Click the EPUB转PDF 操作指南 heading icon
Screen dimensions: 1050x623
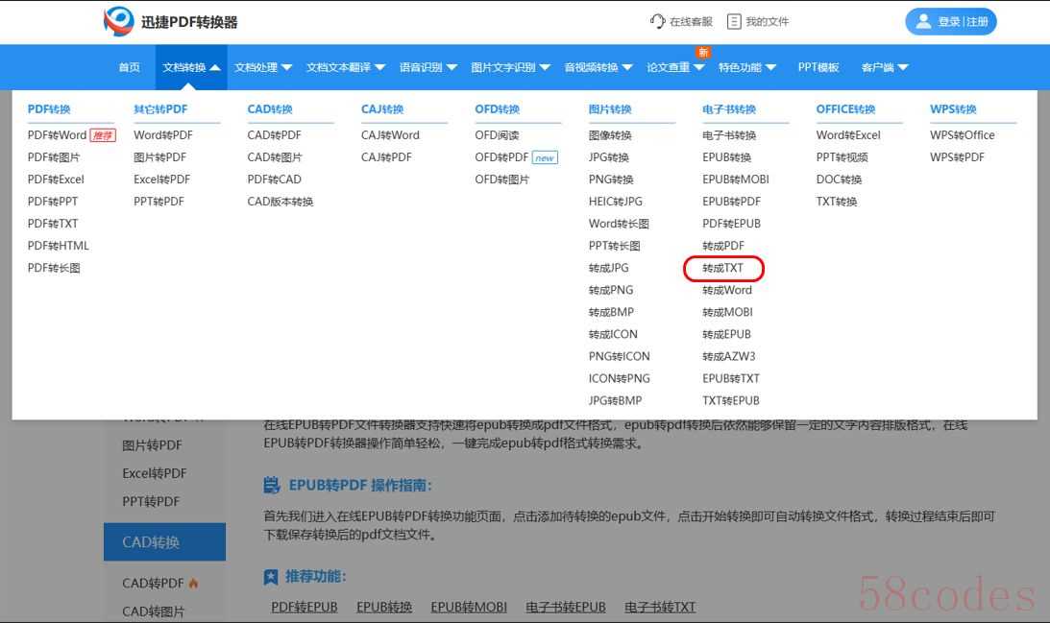[x=271, y=485]
